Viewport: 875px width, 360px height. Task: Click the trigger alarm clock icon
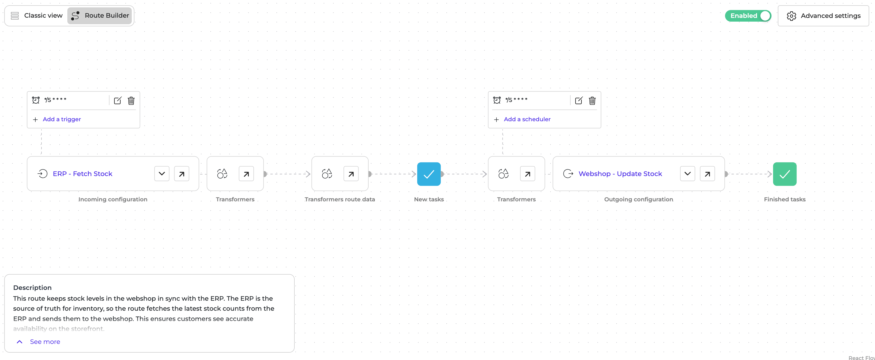(36, 100)
